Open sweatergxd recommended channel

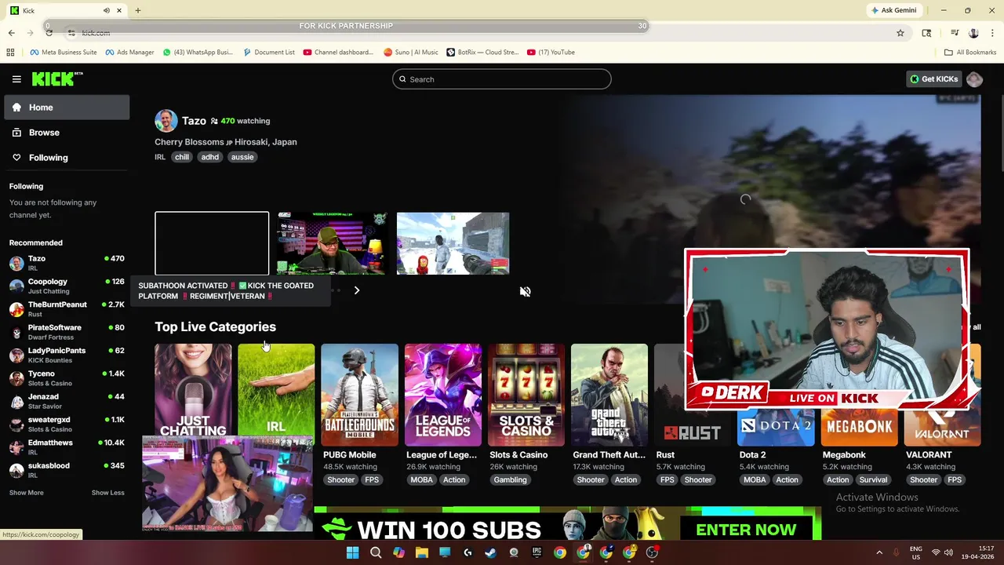pos(67,424)
